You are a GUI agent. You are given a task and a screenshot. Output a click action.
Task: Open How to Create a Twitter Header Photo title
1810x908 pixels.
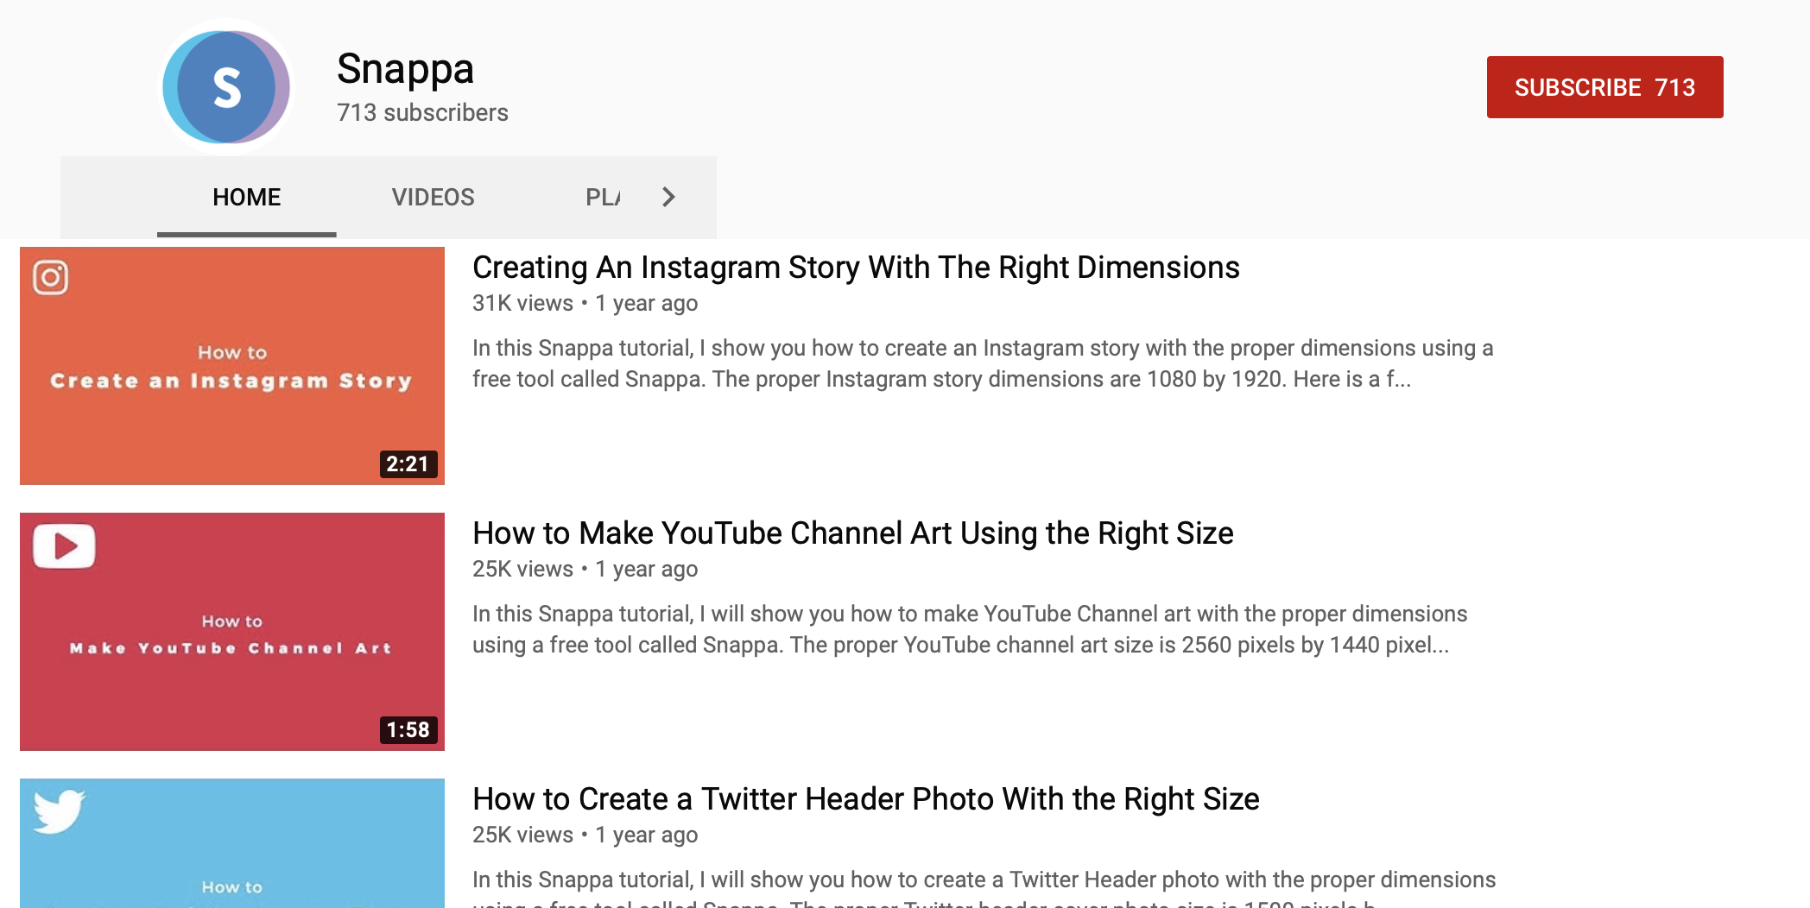tap(865, 799)
